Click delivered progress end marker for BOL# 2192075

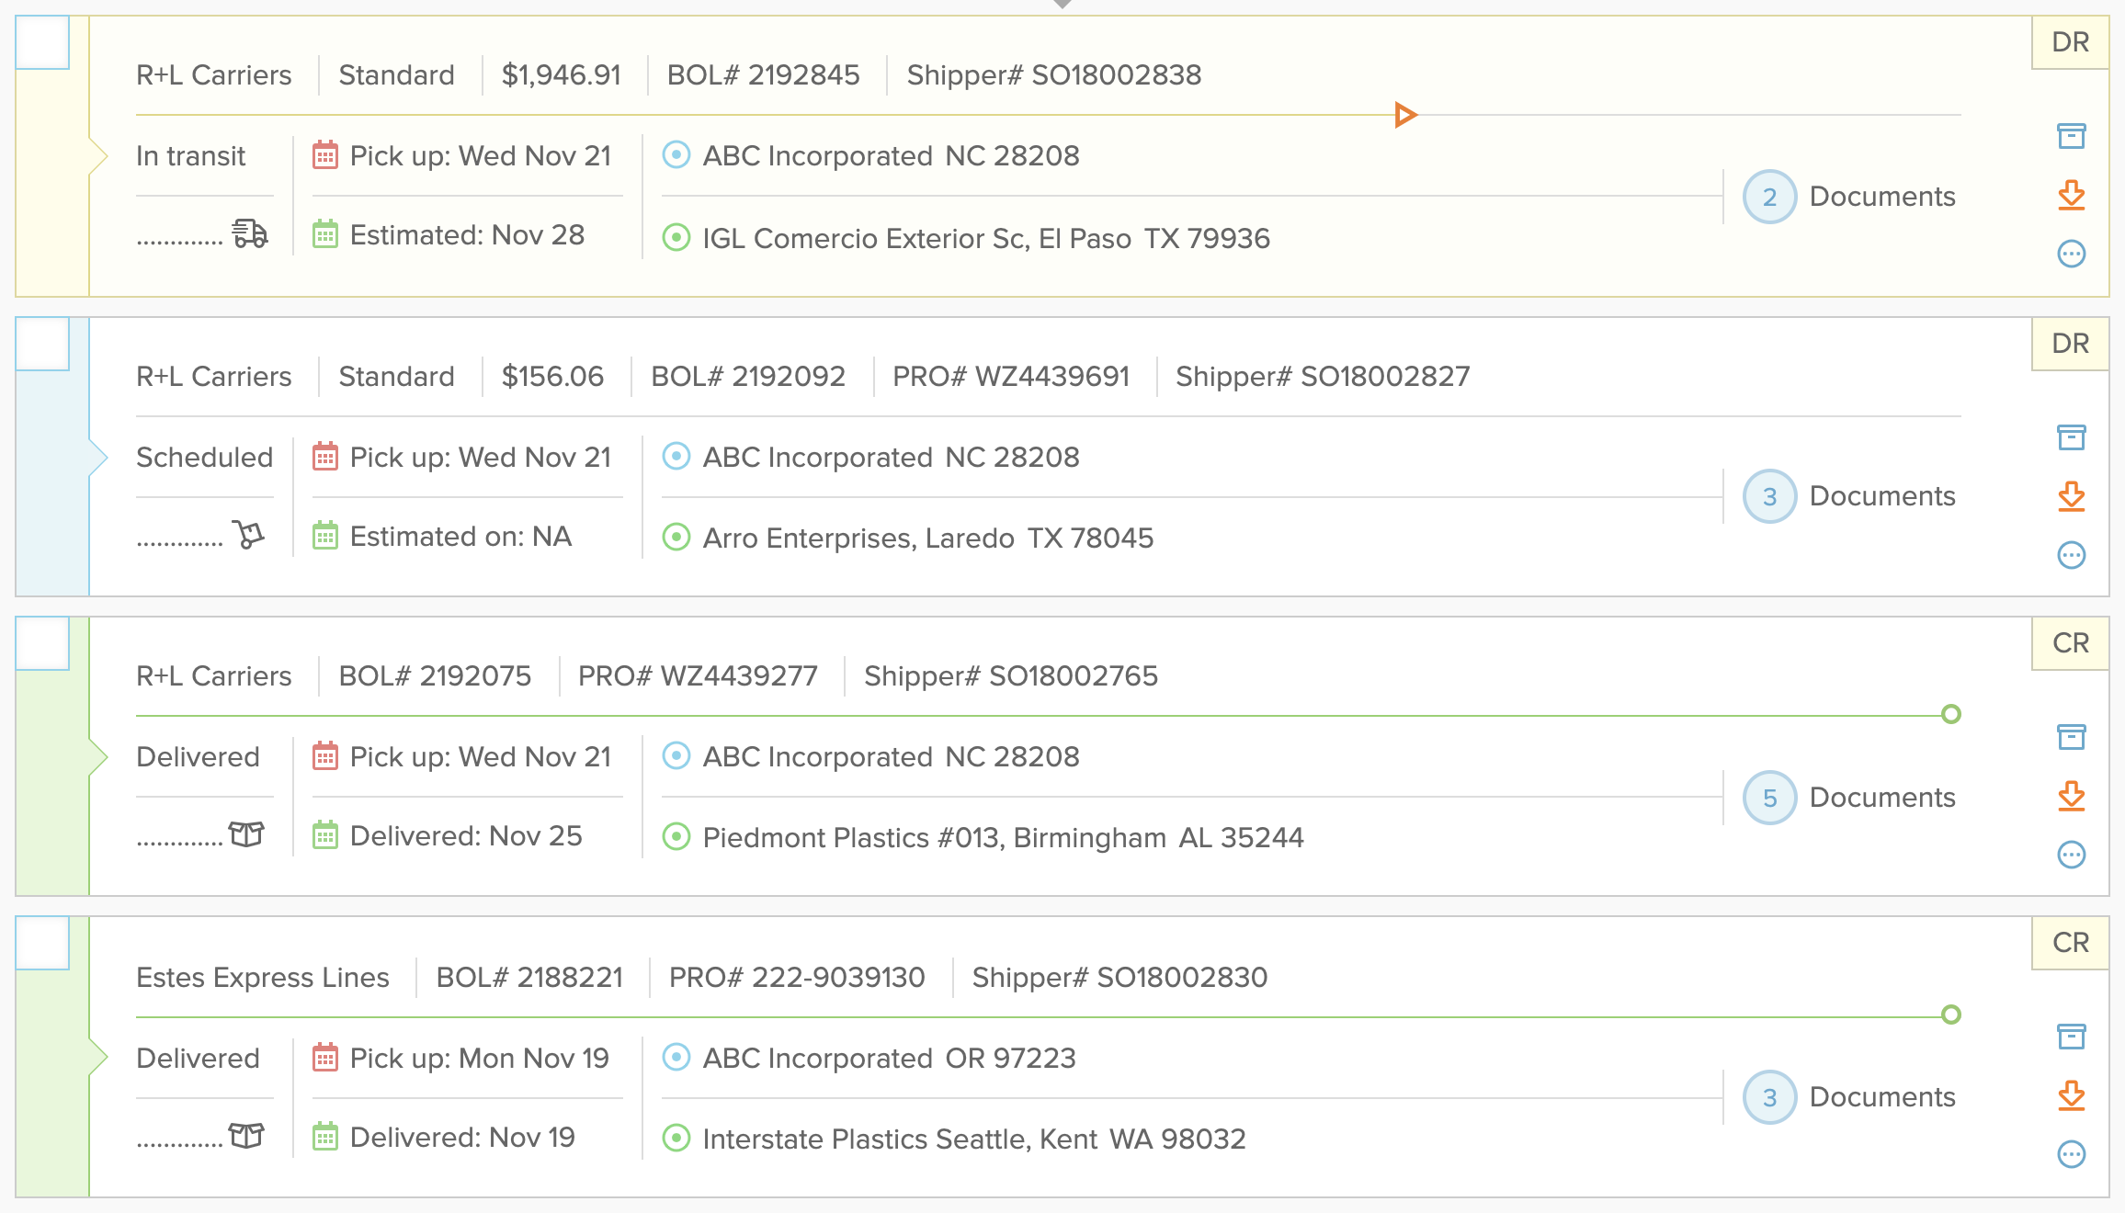[x=1951, y=714]
